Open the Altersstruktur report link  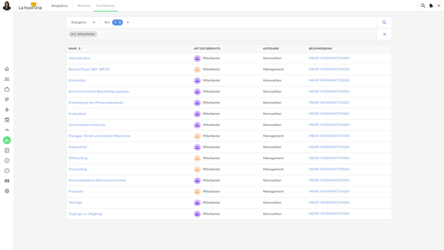[80, 58]
